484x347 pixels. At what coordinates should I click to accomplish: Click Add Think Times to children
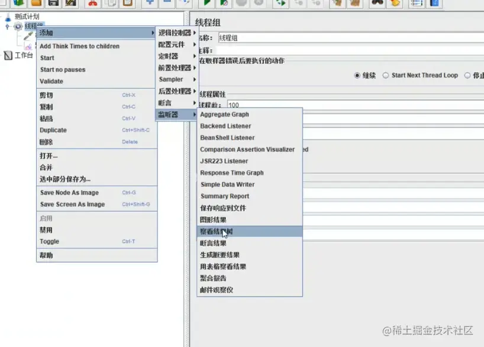96,46
